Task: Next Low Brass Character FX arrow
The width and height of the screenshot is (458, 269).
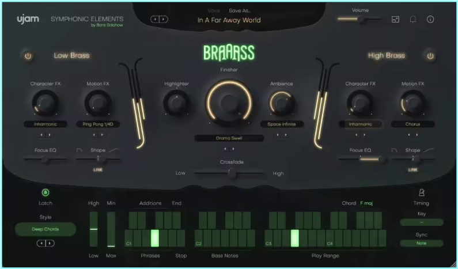Action: (x=50, y=135)
